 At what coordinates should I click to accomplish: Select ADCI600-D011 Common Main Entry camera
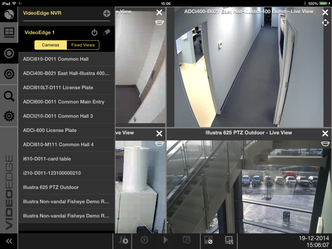(66, 102)
